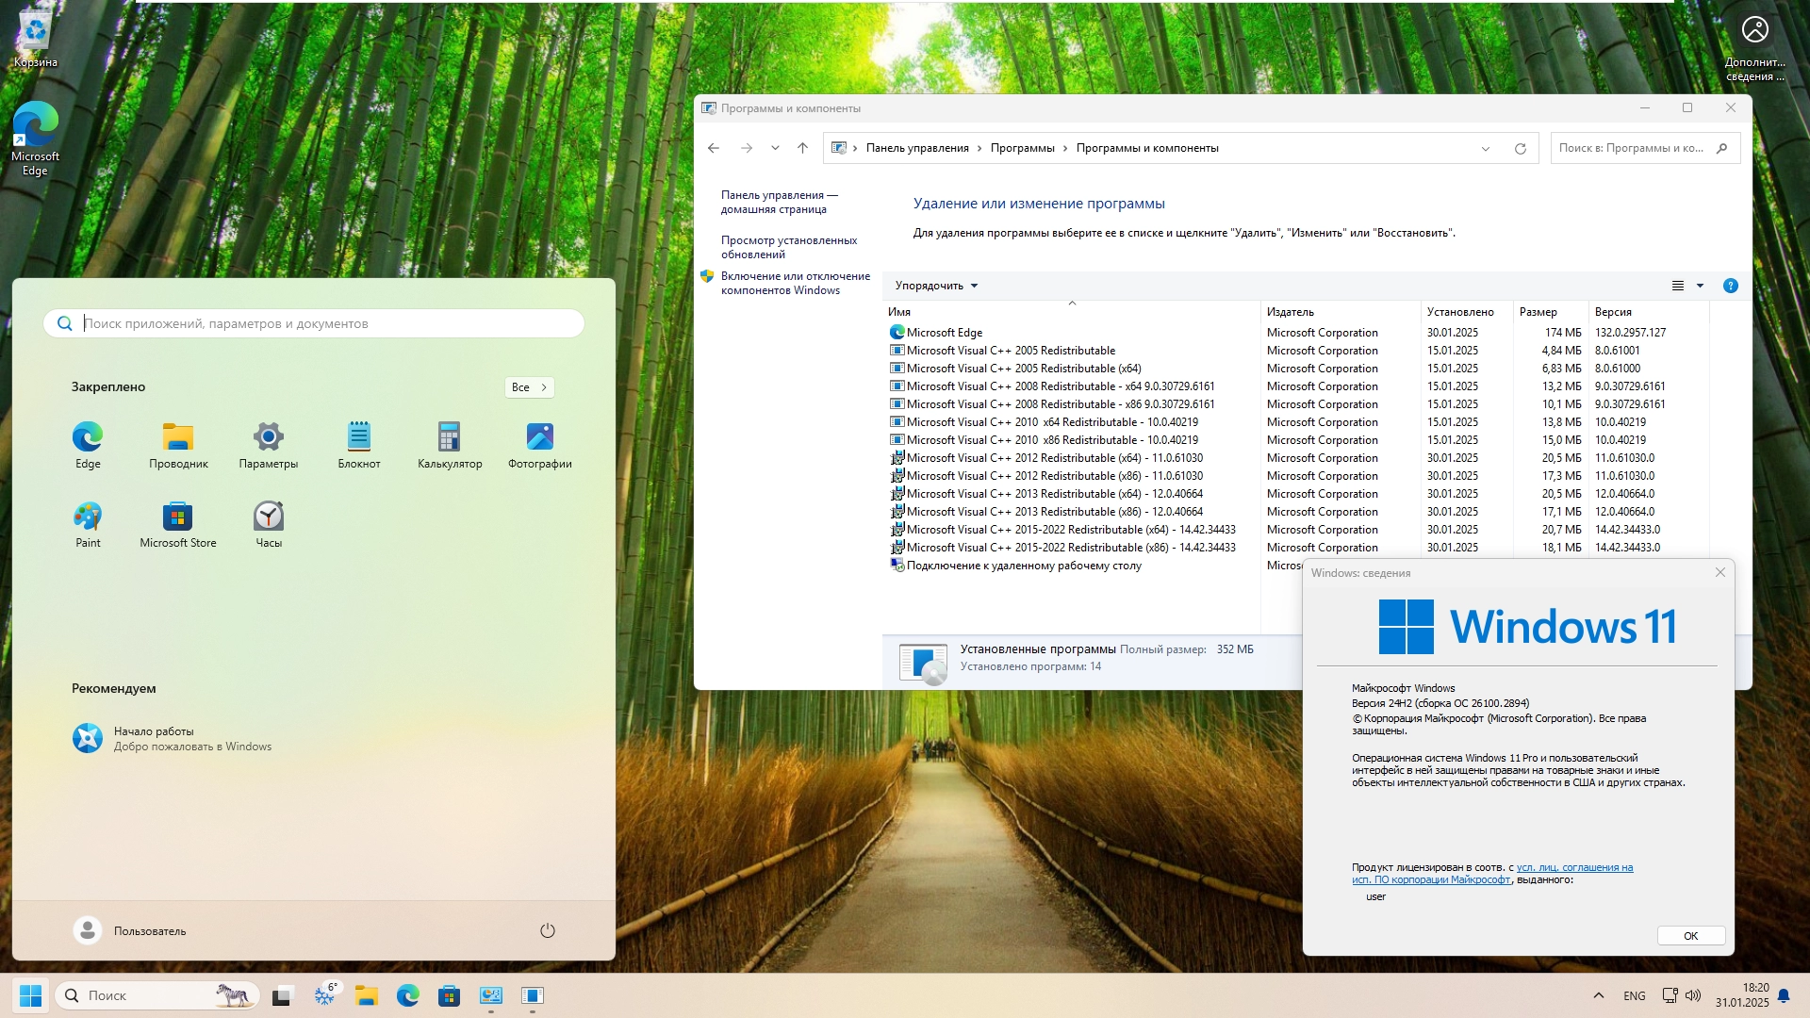The height and width of the screenshot is (1018, 1810).
Task: Expand the address bar history dropdown
Action: 1485,148
